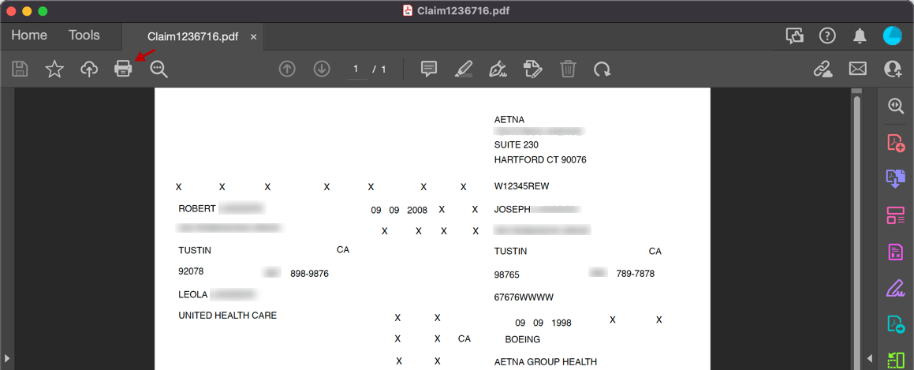Go to previous page arrow
This screenshot has height=370, width=914.
point(287,69)
